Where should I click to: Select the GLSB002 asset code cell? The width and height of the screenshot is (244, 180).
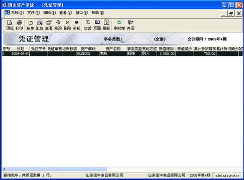click(x=88, y=54)
